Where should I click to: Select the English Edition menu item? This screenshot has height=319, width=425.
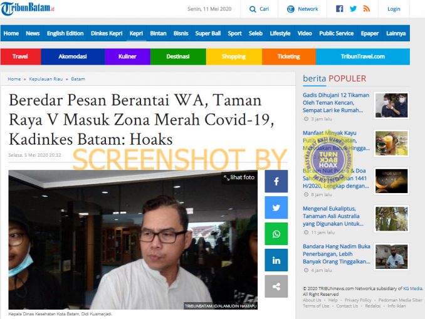[x=65, y=33]
